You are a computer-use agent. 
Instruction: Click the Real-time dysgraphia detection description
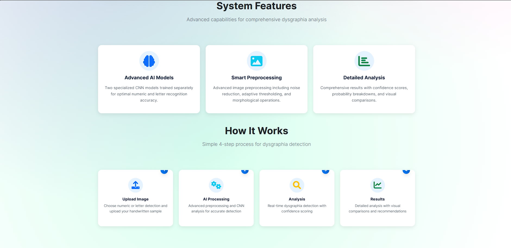pyautogui.click(x=297, y=208)
